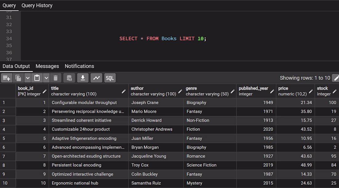Click the Download results as CSV icon

click(83, 78)
